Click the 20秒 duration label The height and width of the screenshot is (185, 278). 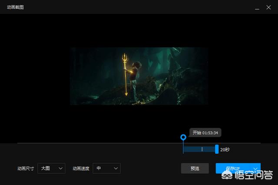click(225, 149)
